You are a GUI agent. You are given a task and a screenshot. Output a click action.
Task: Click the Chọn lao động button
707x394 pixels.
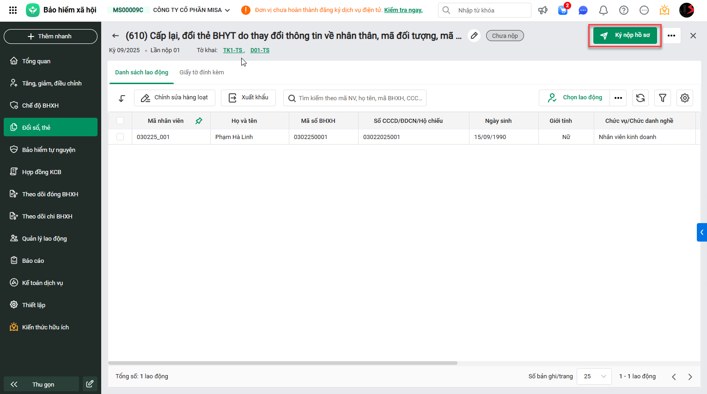click(x=574, y=98)
